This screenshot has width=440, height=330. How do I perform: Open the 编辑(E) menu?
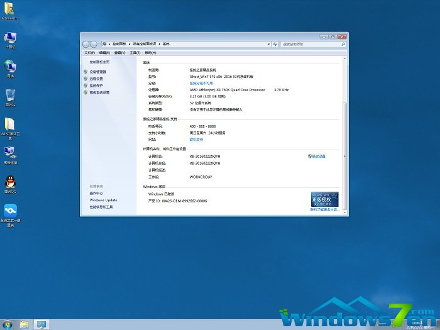click(x=104, y=53)
